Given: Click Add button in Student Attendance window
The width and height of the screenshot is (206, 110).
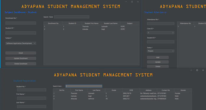Looking at the screenshot, I should coord(158,57).
